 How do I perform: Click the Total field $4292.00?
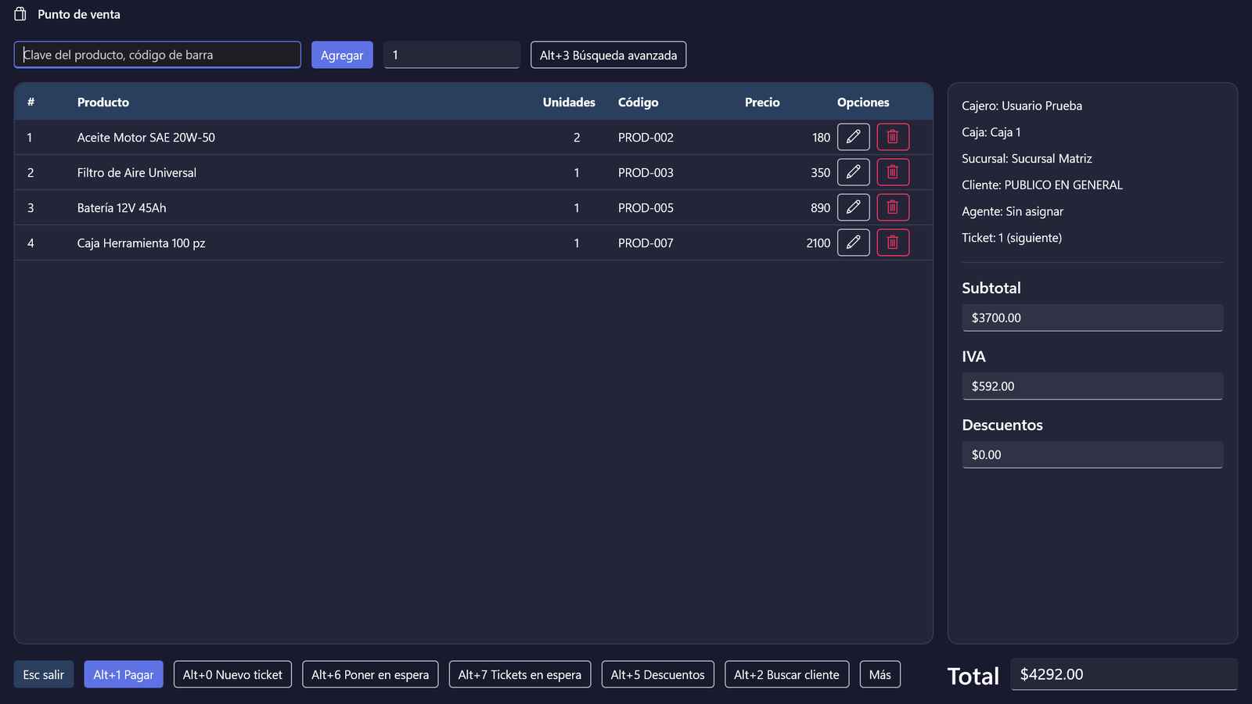(1124, 674)
